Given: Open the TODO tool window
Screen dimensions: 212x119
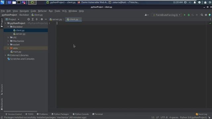Looking at the screenshot, I should coord(29,114).
